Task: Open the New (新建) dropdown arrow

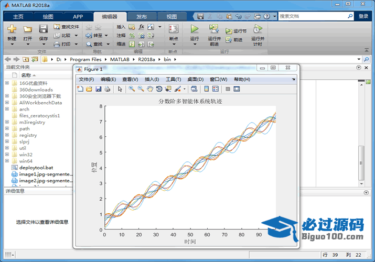Action: point(12,44)
